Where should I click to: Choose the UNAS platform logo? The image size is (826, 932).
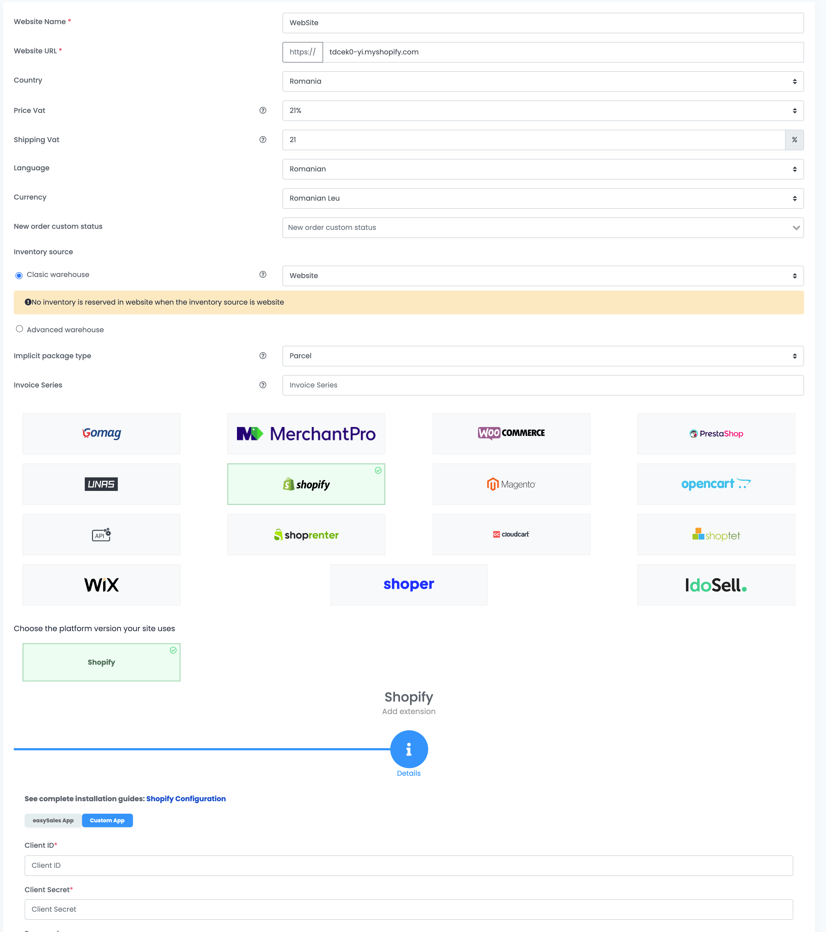pos(101,484)
